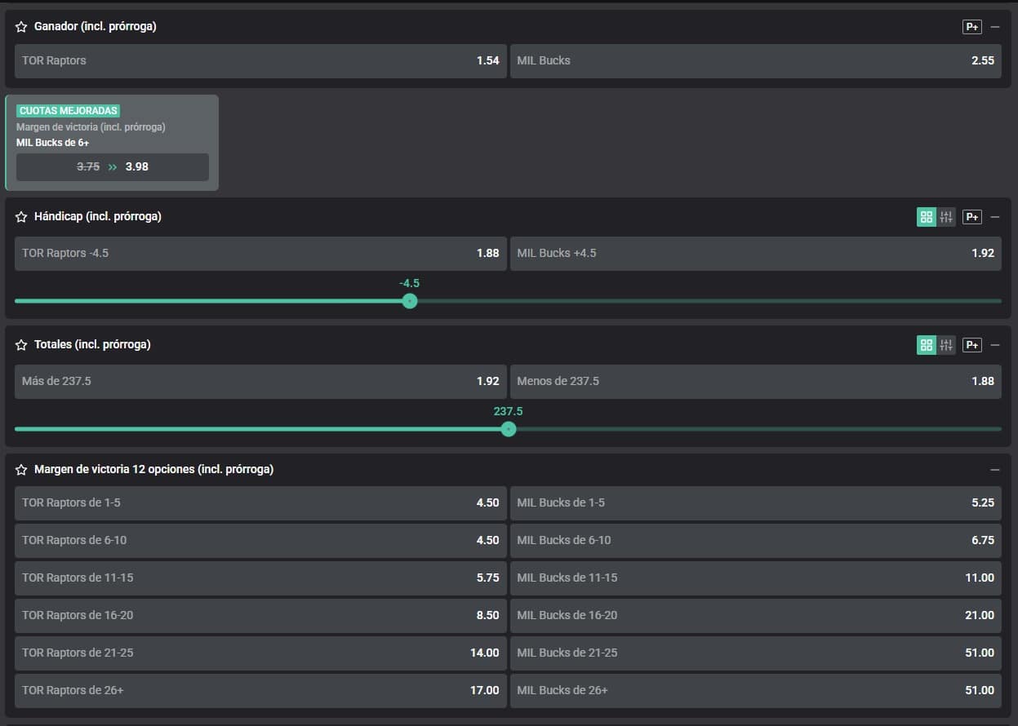This screenshot has width=1018, height=726.
Task: Click the Totales slider handle at 237.5
Action: coord(509,429)
